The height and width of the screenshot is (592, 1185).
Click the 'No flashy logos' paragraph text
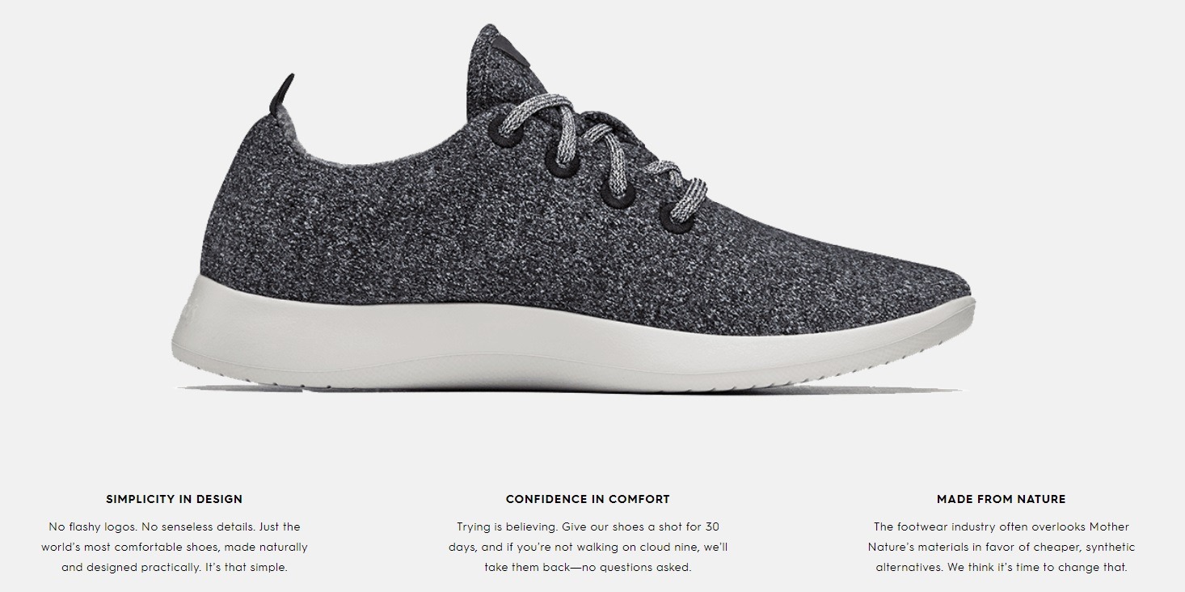175,547
